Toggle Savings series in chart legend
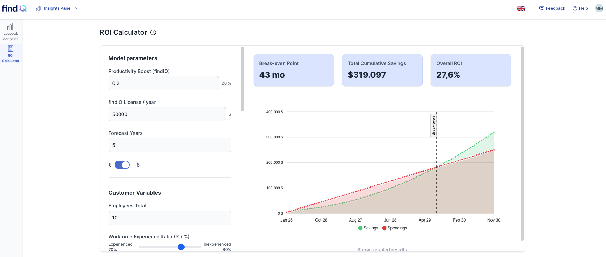 tap(368, 228)
